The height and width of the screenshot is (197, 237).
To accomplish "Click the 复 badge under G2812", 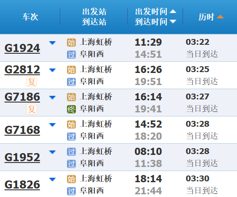I will coord(32,82).
